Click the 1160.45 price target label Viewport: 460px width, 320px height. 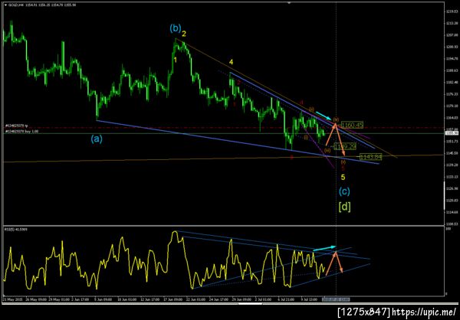tap(353, 125)
